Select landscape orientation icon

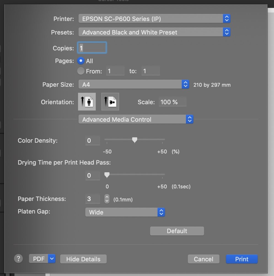point(110,102)
